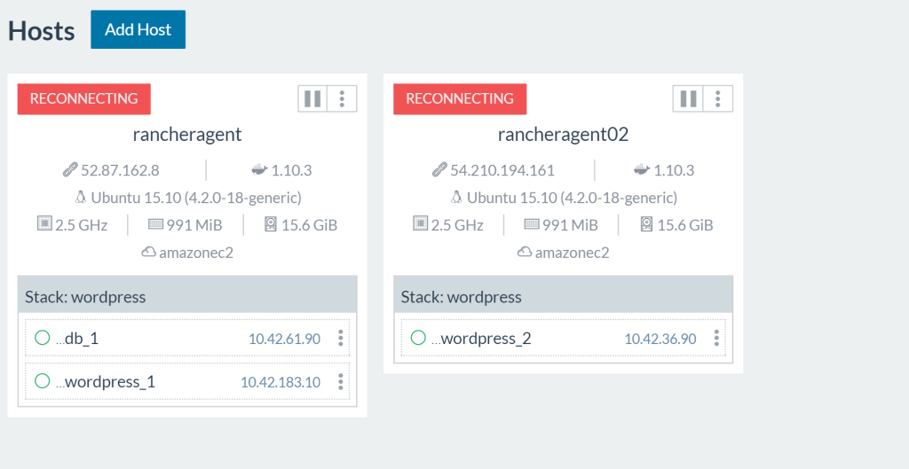Click the rancheragent02 host name

(563, 135)
